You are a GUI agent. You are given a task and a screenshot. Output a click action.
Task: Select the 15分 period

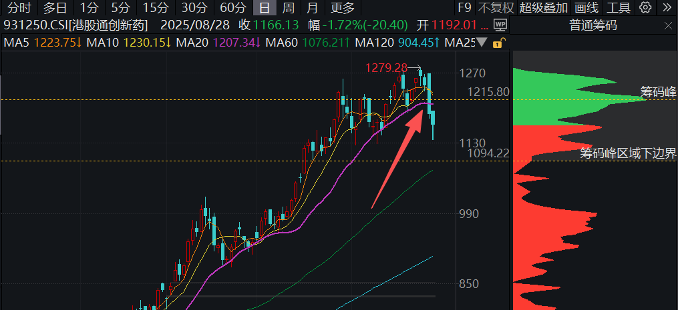pyautogui.click(x=155, y=7)
